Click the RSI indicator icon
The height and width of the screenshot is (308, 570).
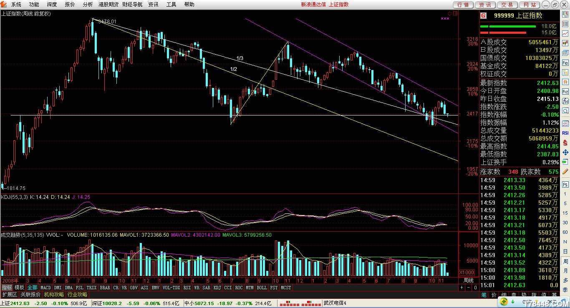(565, 133)
